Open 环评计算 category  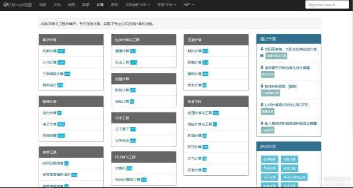(195, 147)
